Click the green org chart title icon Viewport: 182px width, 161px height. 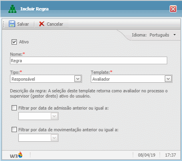point(12,9)
